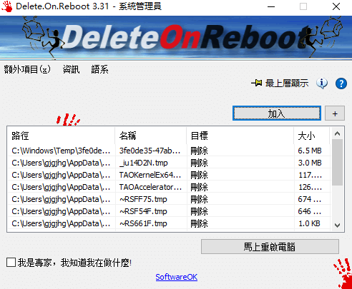Click the list scrollbar down arrow
Viewport: 352px width, 289px height.
click(x=337, y=225)
